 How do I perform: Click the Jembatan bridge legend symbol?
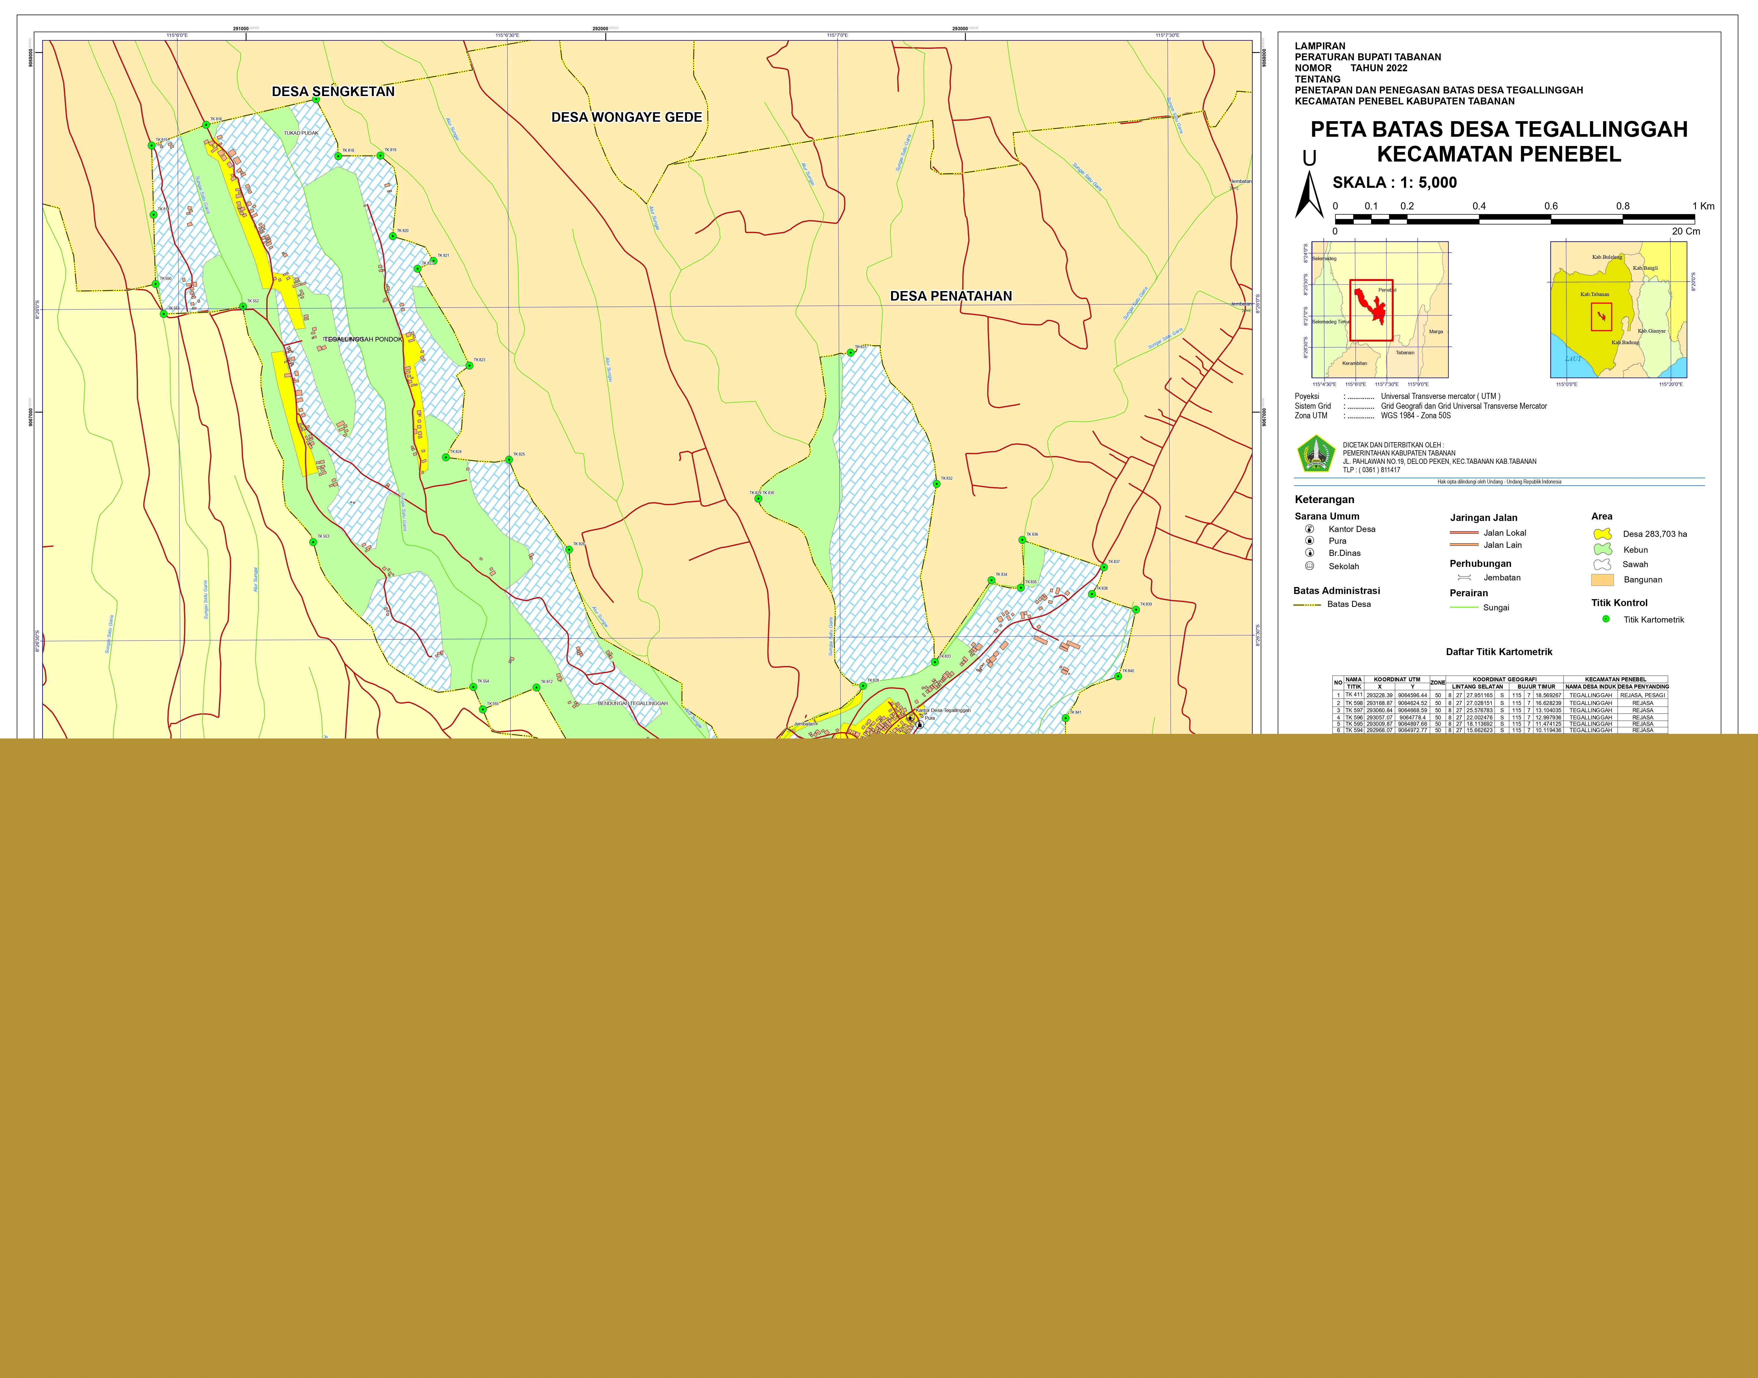[1464, 578]
